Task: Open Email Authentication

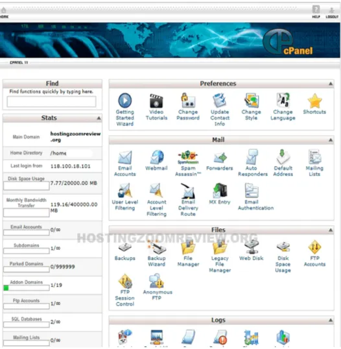Action: (252, 191)
